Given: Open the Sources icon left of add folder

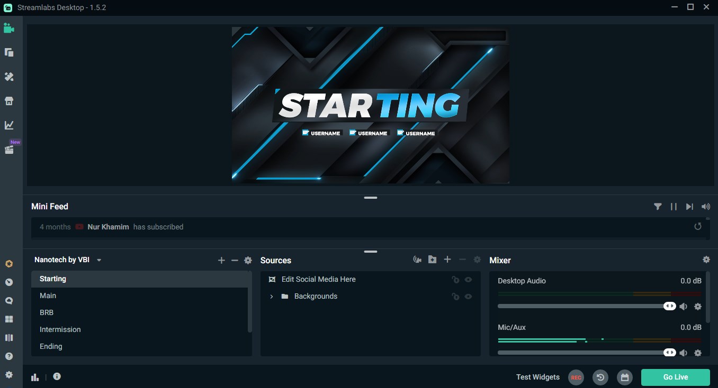Looking at the screenshot, I should 417,260.
